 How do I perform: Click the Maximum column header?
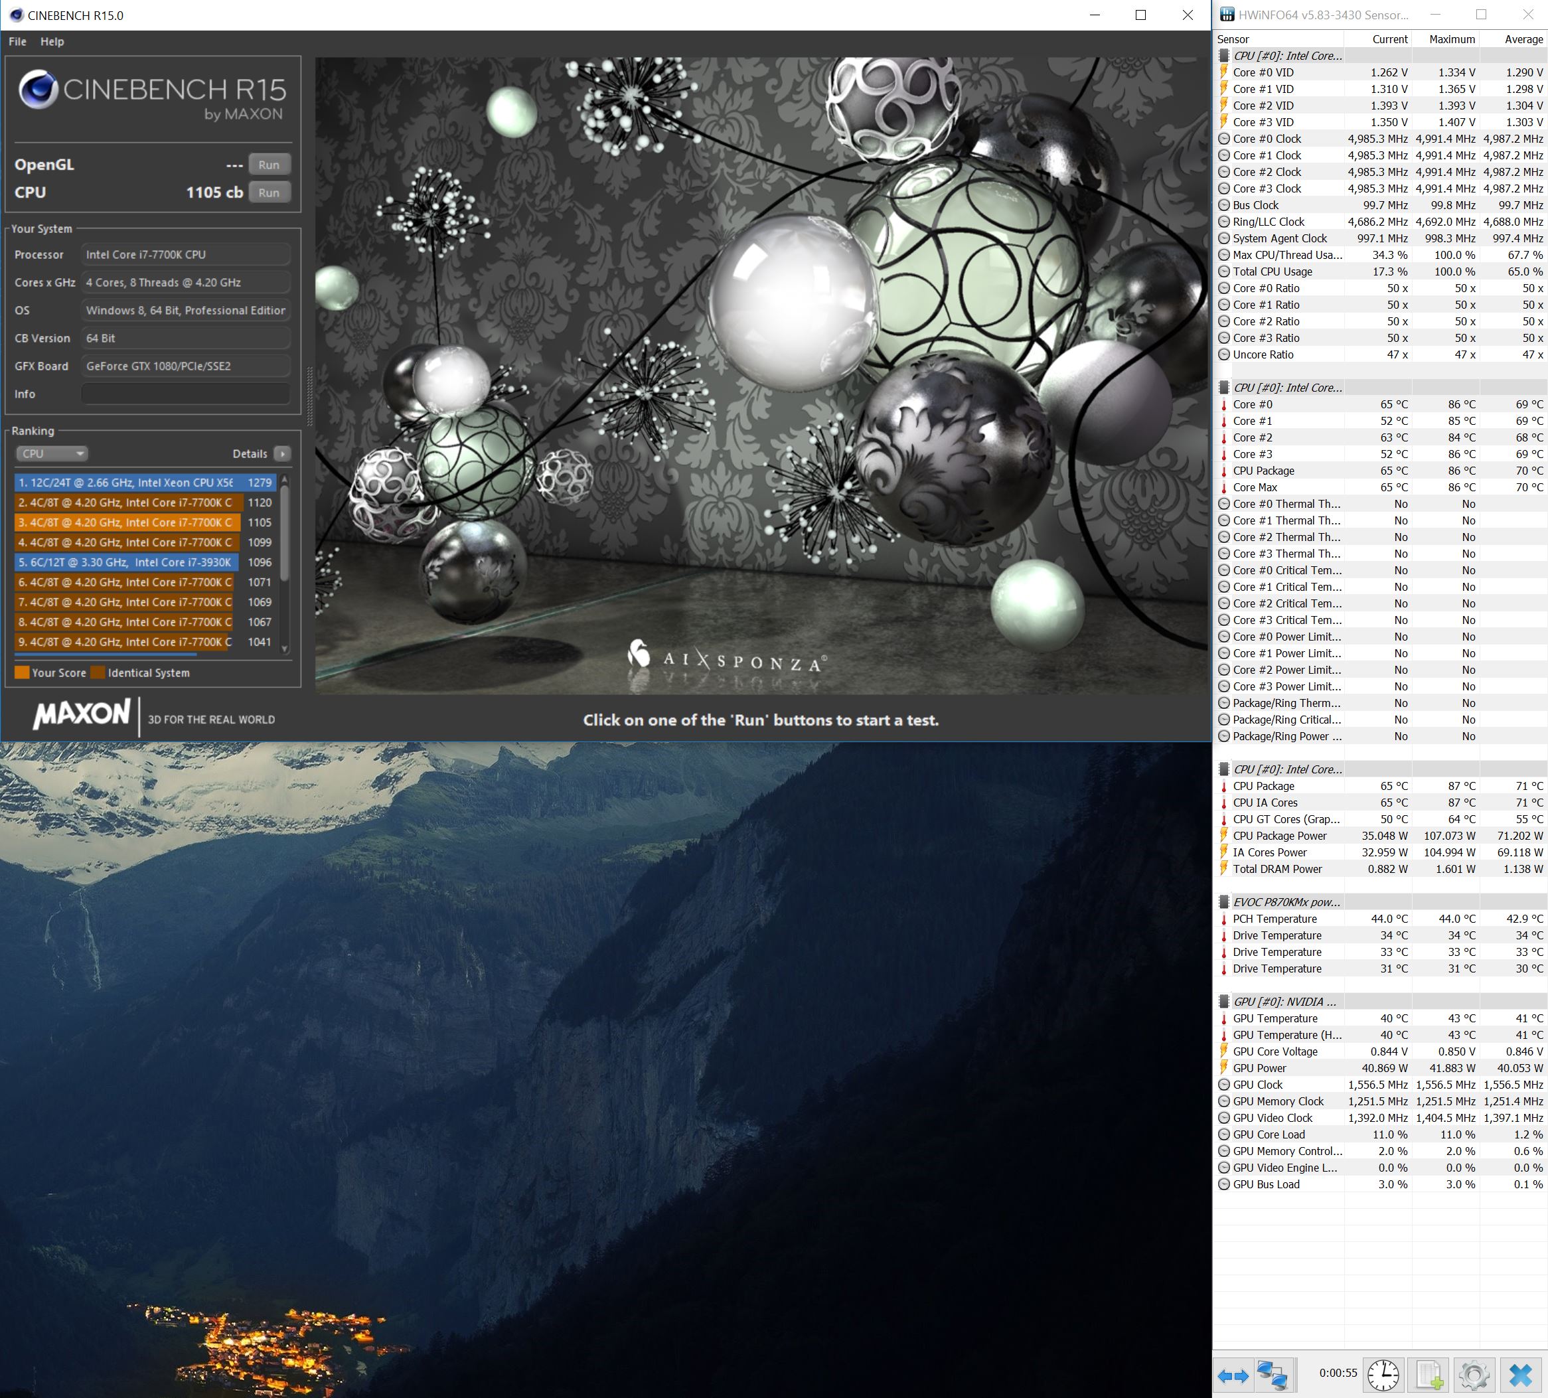pyautogui.click(x=1445, y=39)
